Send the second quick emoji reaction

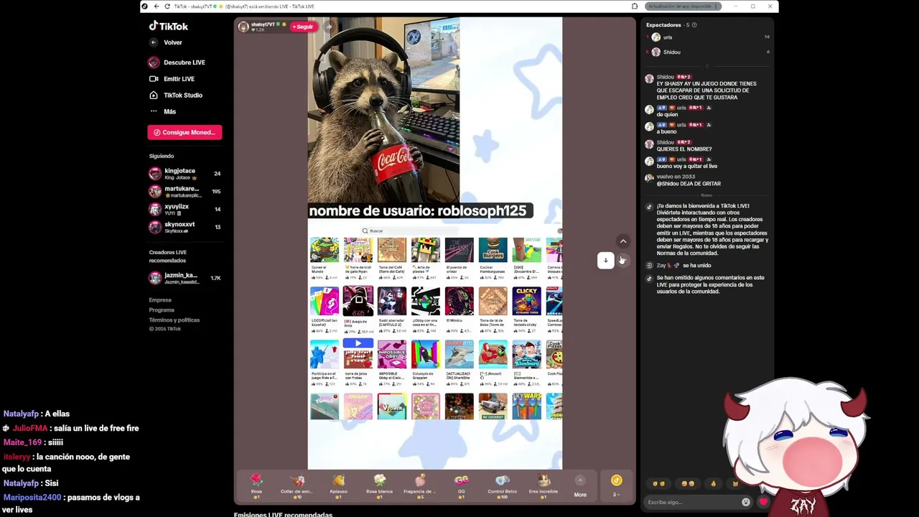(687, 484)
